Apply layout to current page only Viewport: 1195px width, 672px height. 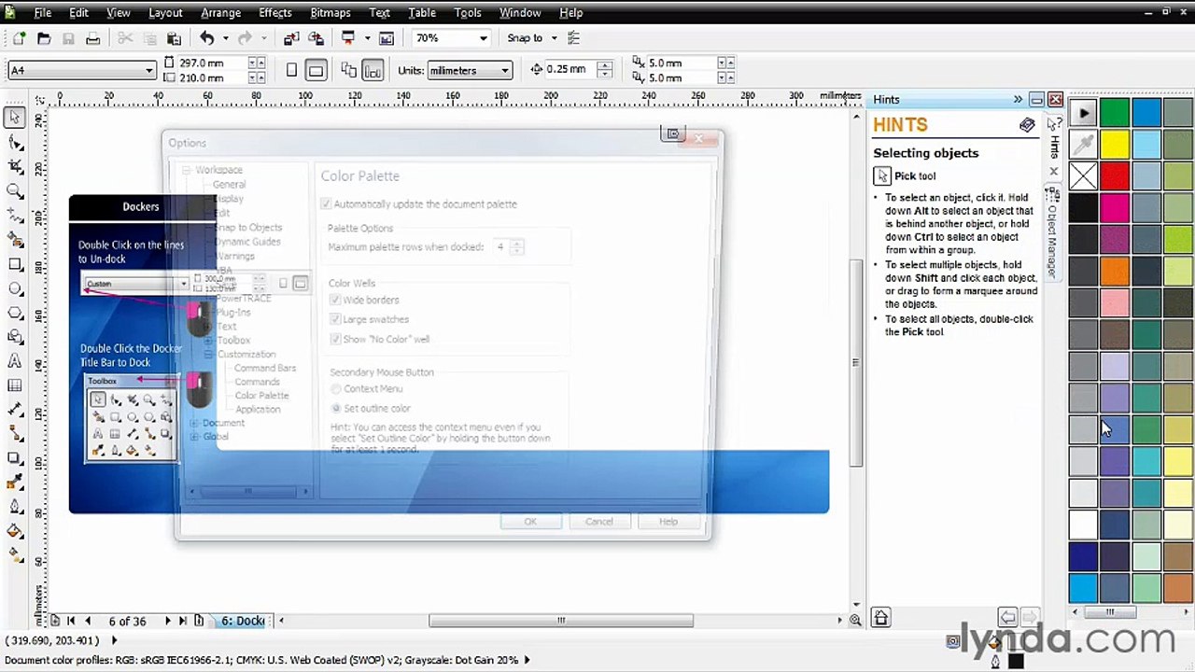point(373,70)
